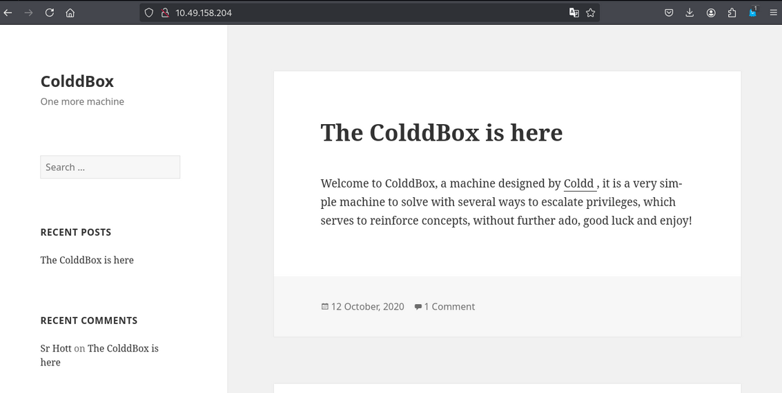The image size is (782, 393).
Task: Open the 12 October, 2020 date link
Action: coord(367,307)
